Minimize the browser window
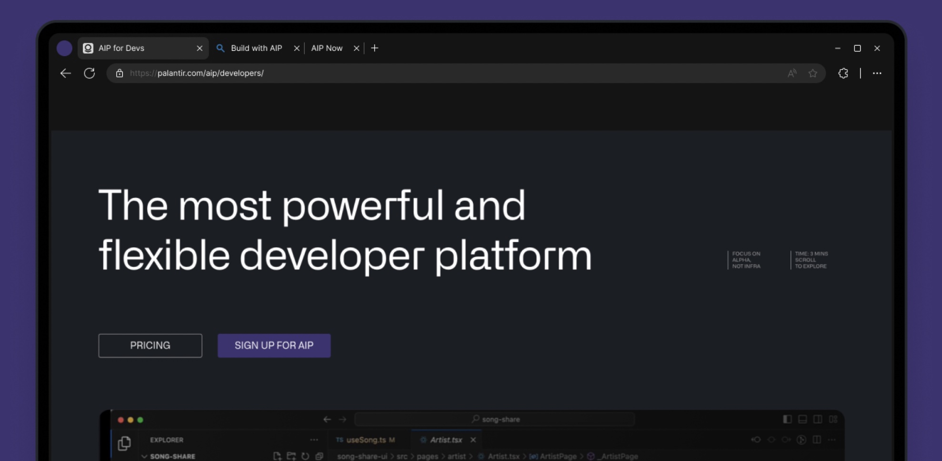The height and width of the screenshot is (461, 942). coord(838,49)
